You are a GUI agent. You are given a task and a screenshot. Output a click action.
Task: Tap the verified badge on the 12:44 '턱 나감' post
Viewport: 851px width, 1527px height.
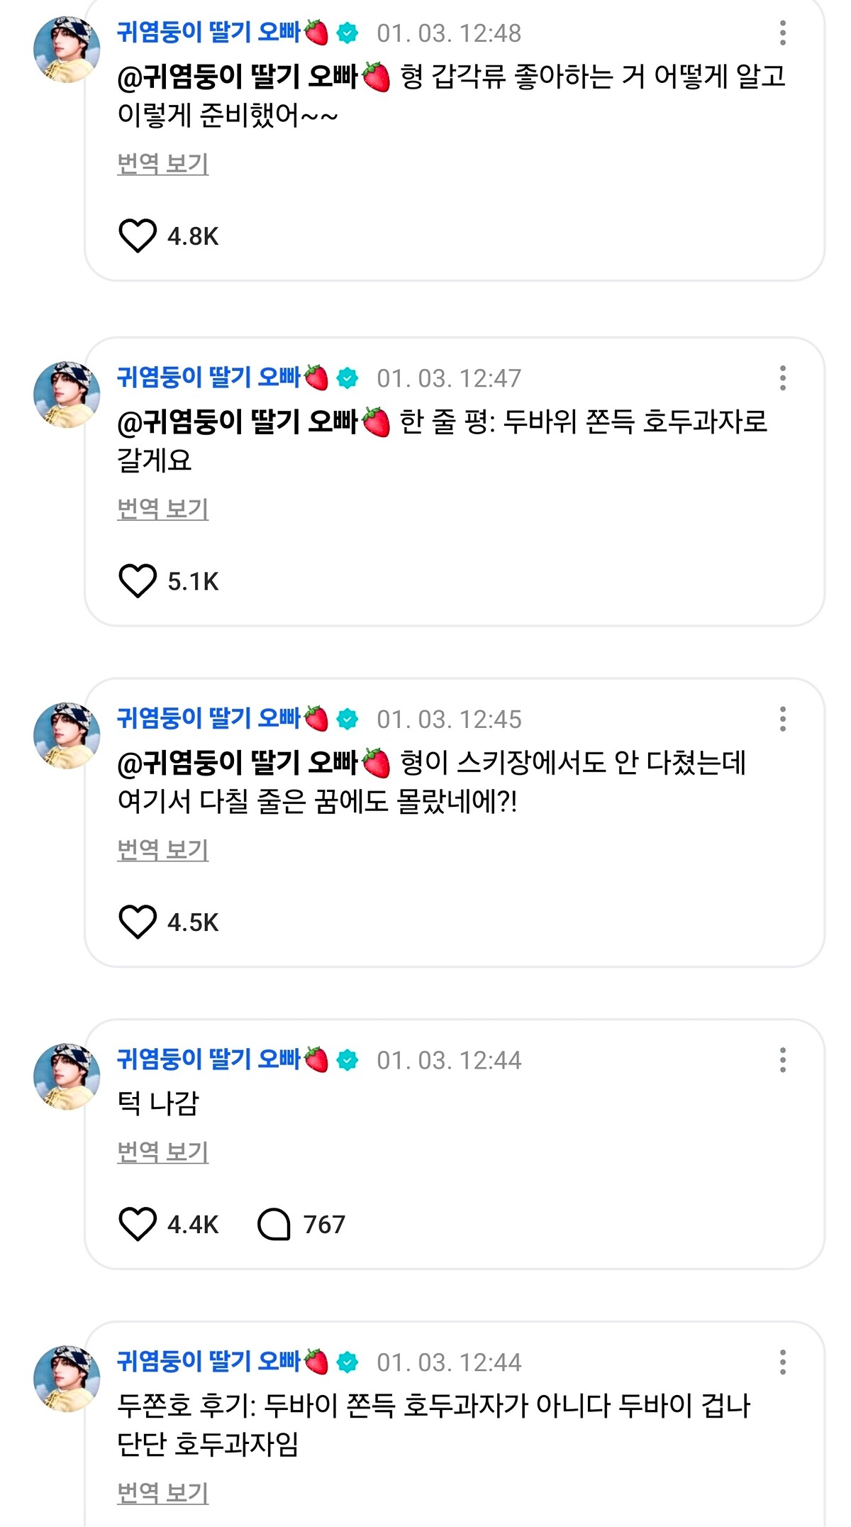coord(347,1060)
